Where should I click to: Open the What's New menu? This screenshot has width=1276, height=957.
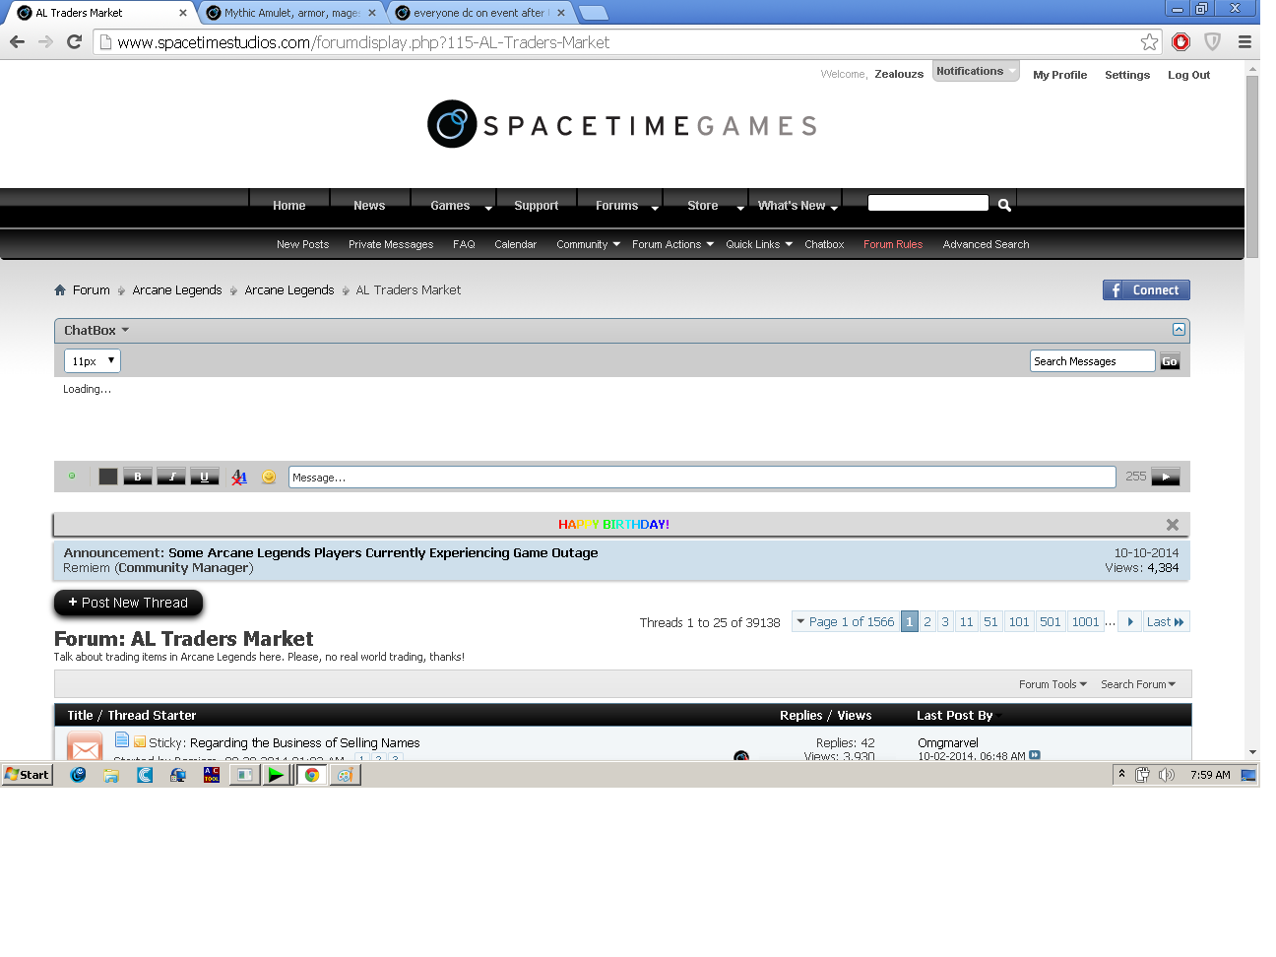797,206
